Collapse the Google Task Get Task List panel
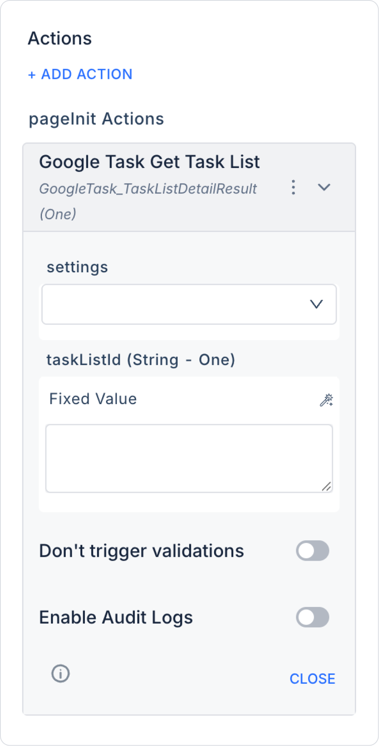The image size is (379, 746). (x=324, y=187)
